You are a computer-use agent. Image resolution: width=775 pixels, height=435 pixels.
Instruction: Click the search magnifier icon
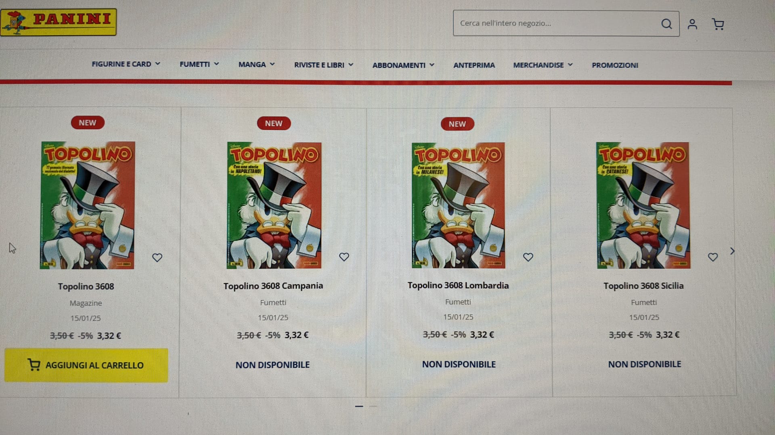point(666,24)
